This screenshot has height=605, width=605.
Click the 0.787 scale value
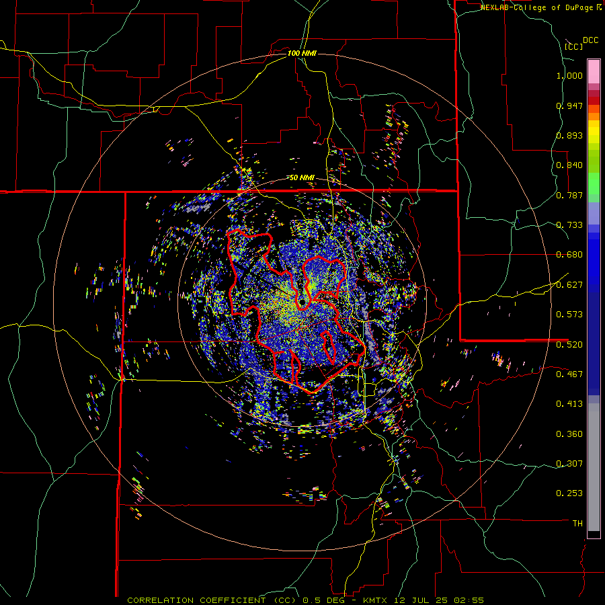pyautogui.click(x=569, y=195)
